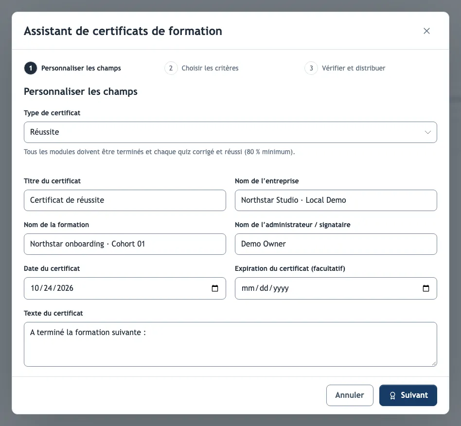Screen dimensions: 461x426
Task: Click the Personnaliser les champs section heading
Action: [81, 92]
